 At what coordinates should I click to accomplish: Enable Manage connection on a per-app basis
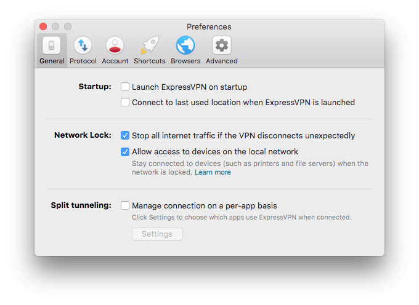[x=125, y=205]
